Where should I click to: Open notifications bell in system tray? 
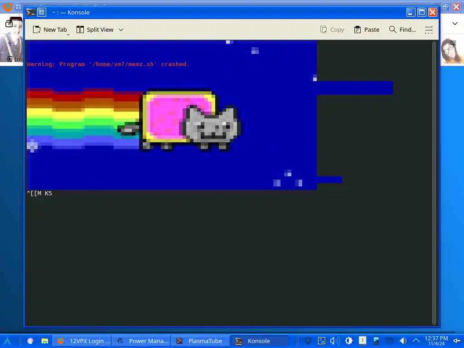(308, 341)
